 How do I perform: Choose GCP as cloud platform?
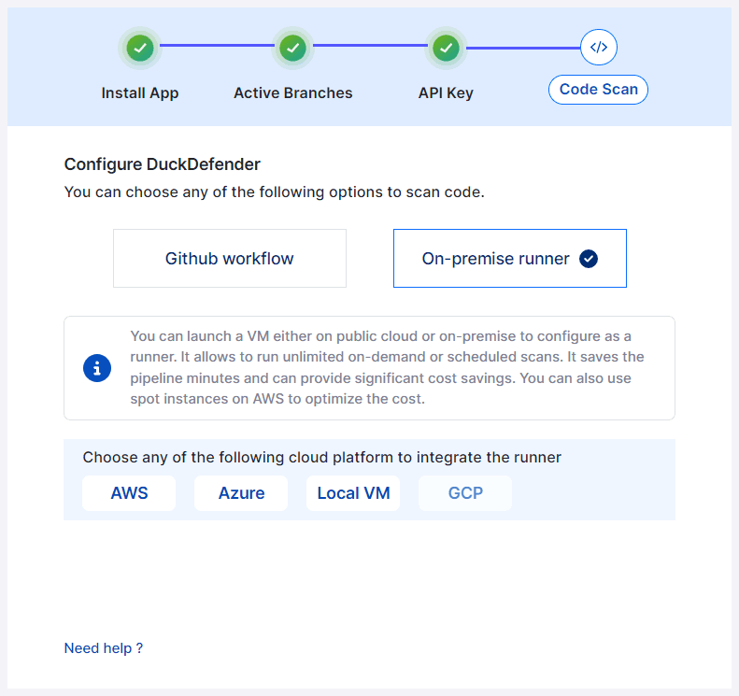(x=465, y=493)
